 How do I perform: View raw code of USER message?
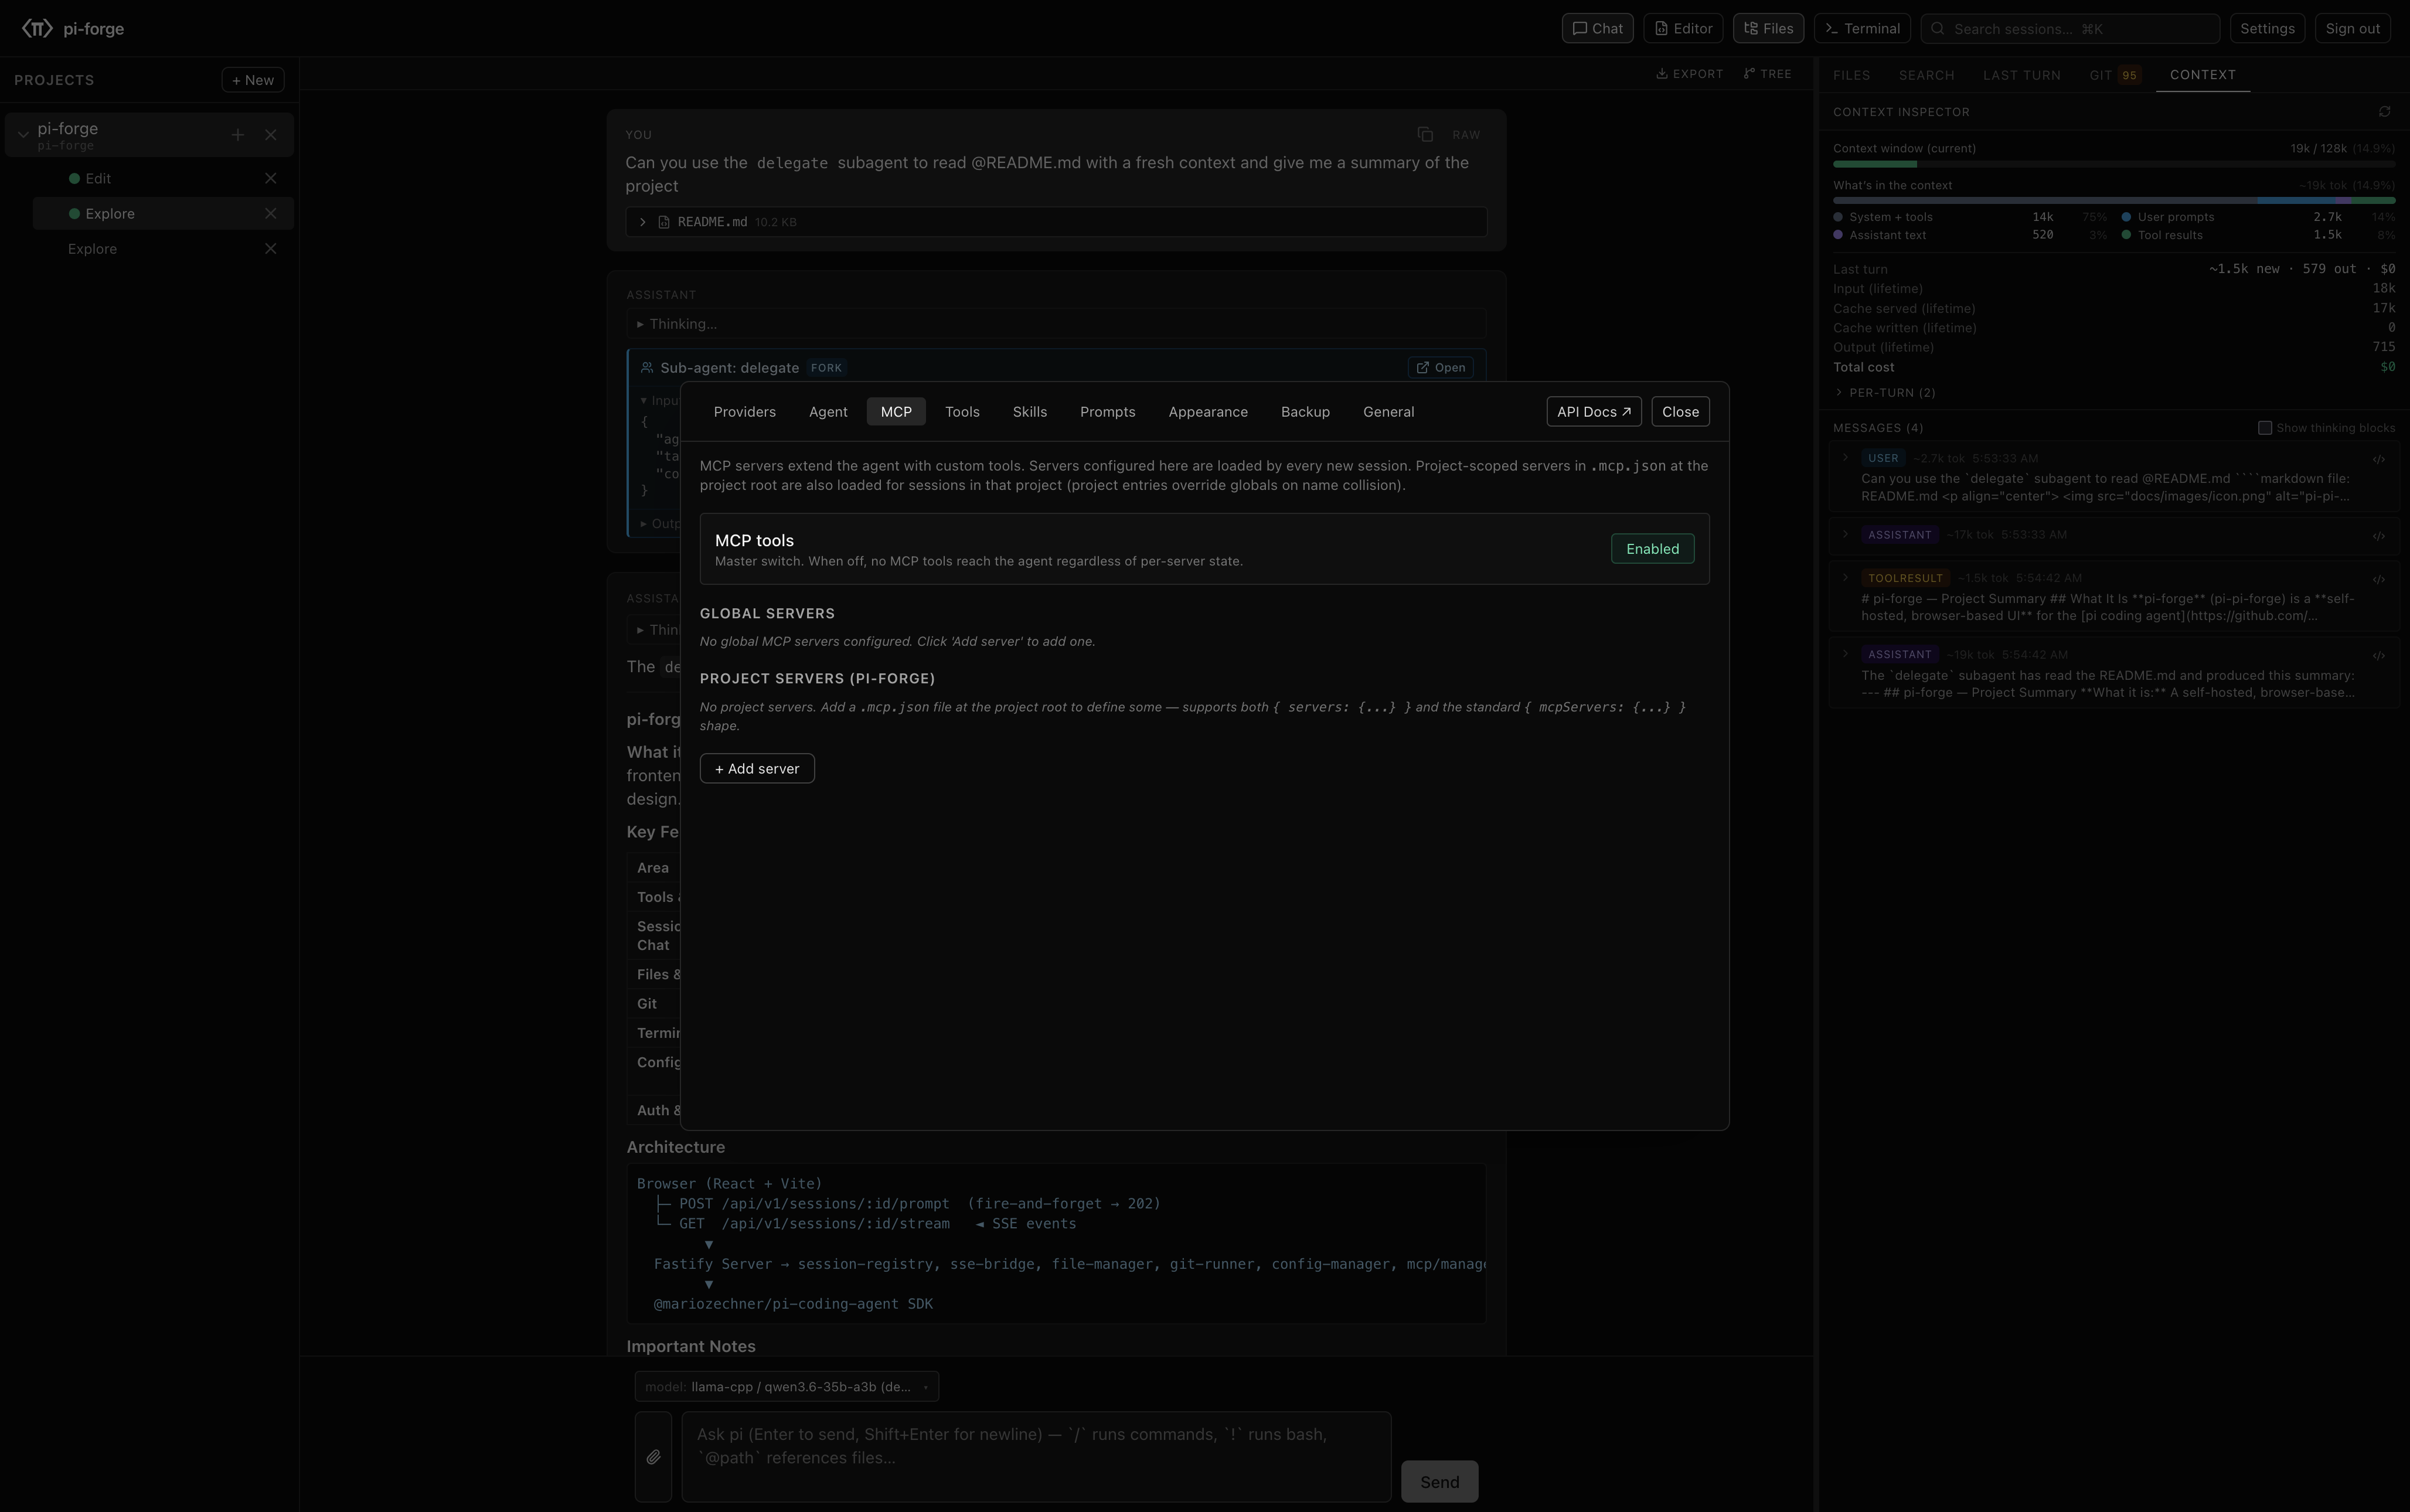2379,460
